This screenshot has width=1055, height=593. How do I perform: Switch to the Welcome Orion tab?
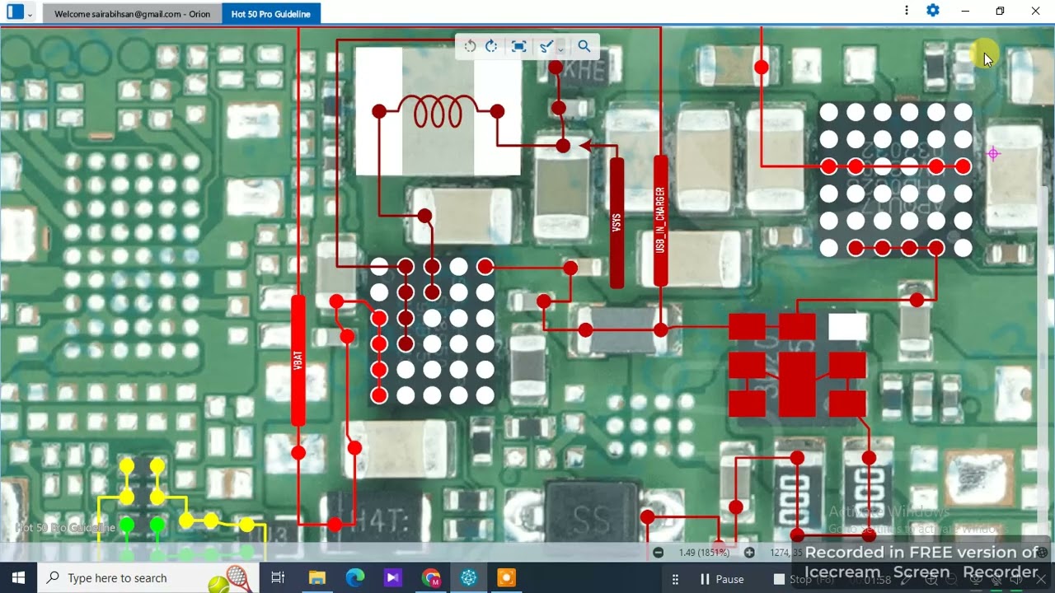pos(132,14)
